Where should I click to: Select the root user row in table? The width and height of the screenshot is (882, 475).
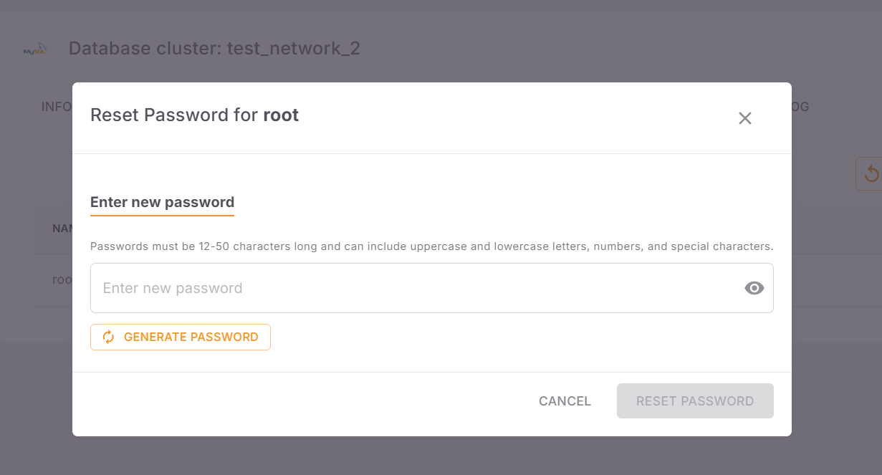[x=62, y=279]
